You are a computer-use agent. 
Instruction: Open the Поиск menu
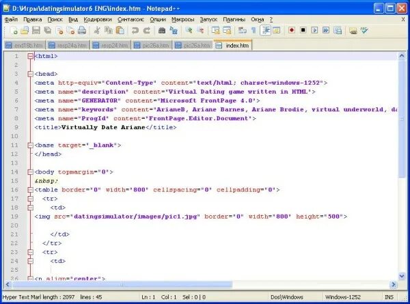coord(55,19)
